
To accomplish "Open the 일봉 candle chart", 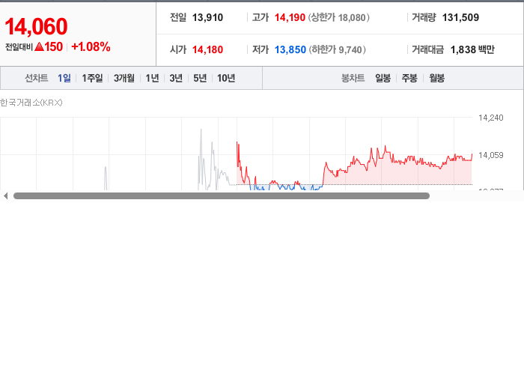I will [x=383, y=78].
